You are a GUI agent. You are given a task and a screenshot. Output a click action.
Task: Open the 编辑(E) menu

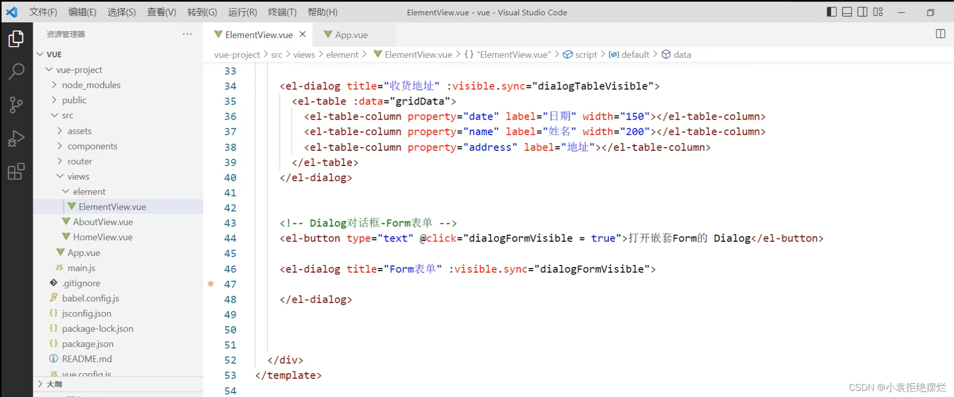point(82,12)
